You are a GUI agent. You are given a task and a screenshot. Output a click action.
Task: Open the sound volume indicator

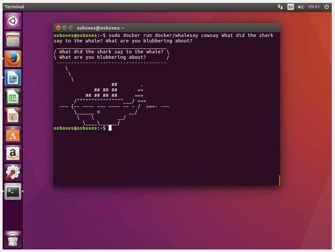(x=301, y=7)
